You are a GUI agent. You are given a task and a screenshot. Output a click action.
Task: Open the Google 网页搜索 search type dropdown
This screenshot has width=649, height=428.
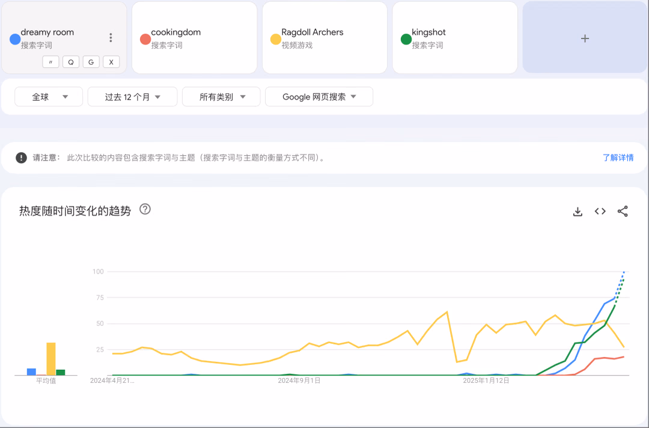click(x=318, y=97)
